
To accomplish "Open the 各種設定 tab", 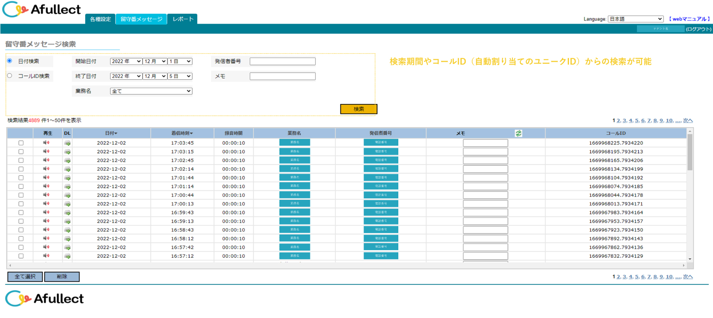I will pyautogui.click(x=100, y=19).
